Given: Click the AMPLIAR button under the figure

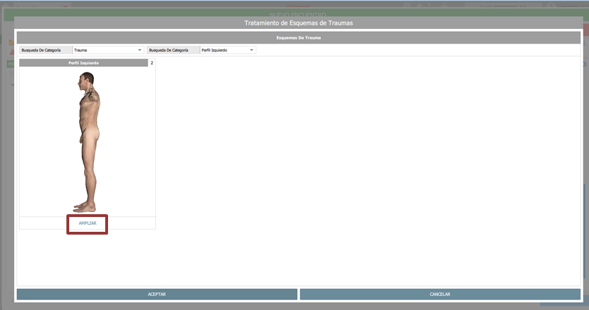Looking at the screenshot, I should [88, 223].
